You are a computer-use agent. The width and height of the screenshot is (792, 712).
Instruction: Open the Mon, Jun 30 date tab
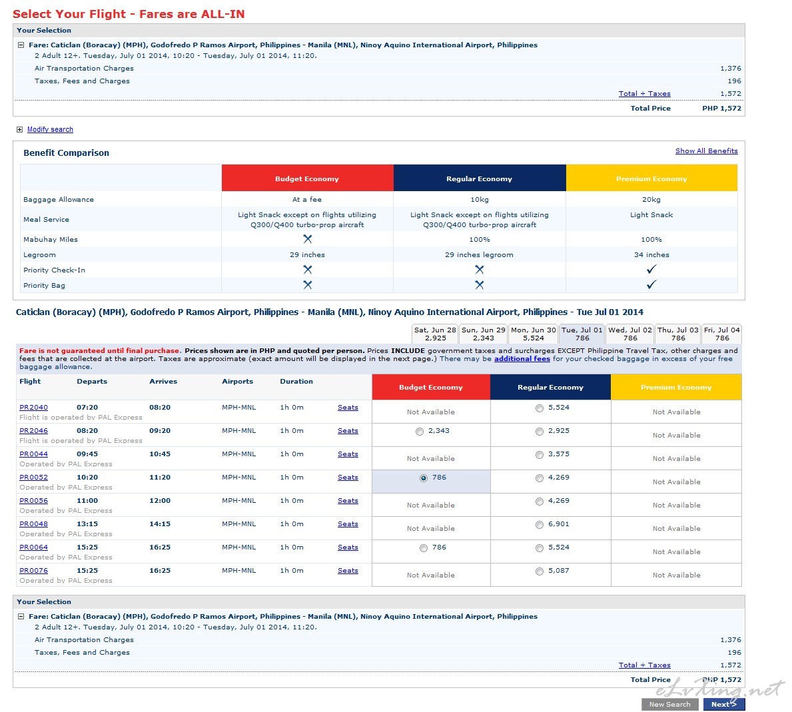point(534,334)
